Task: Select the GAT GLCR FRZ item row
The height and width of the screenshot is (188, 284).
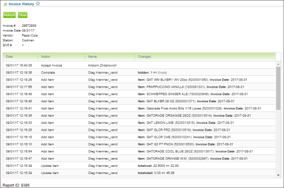Action: click(139, 130)
